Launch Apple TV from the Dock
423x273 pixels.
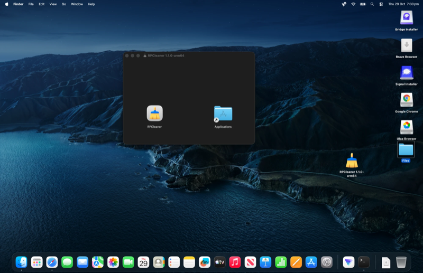(219, 262)
